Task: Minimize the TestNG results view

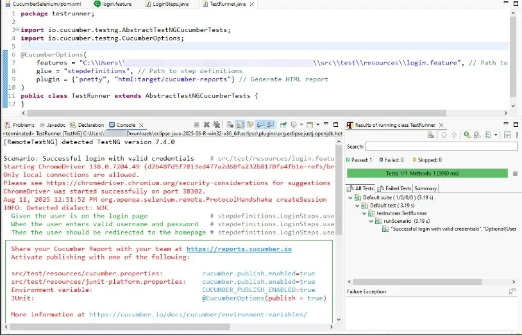Action: [x=506, y=124]
